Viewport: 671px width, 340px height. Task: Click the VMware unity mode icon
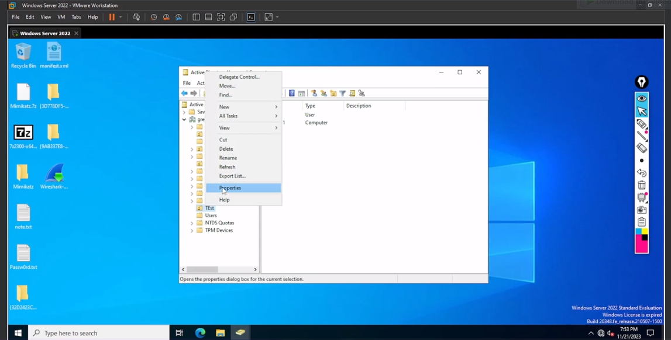click(233, 17)
